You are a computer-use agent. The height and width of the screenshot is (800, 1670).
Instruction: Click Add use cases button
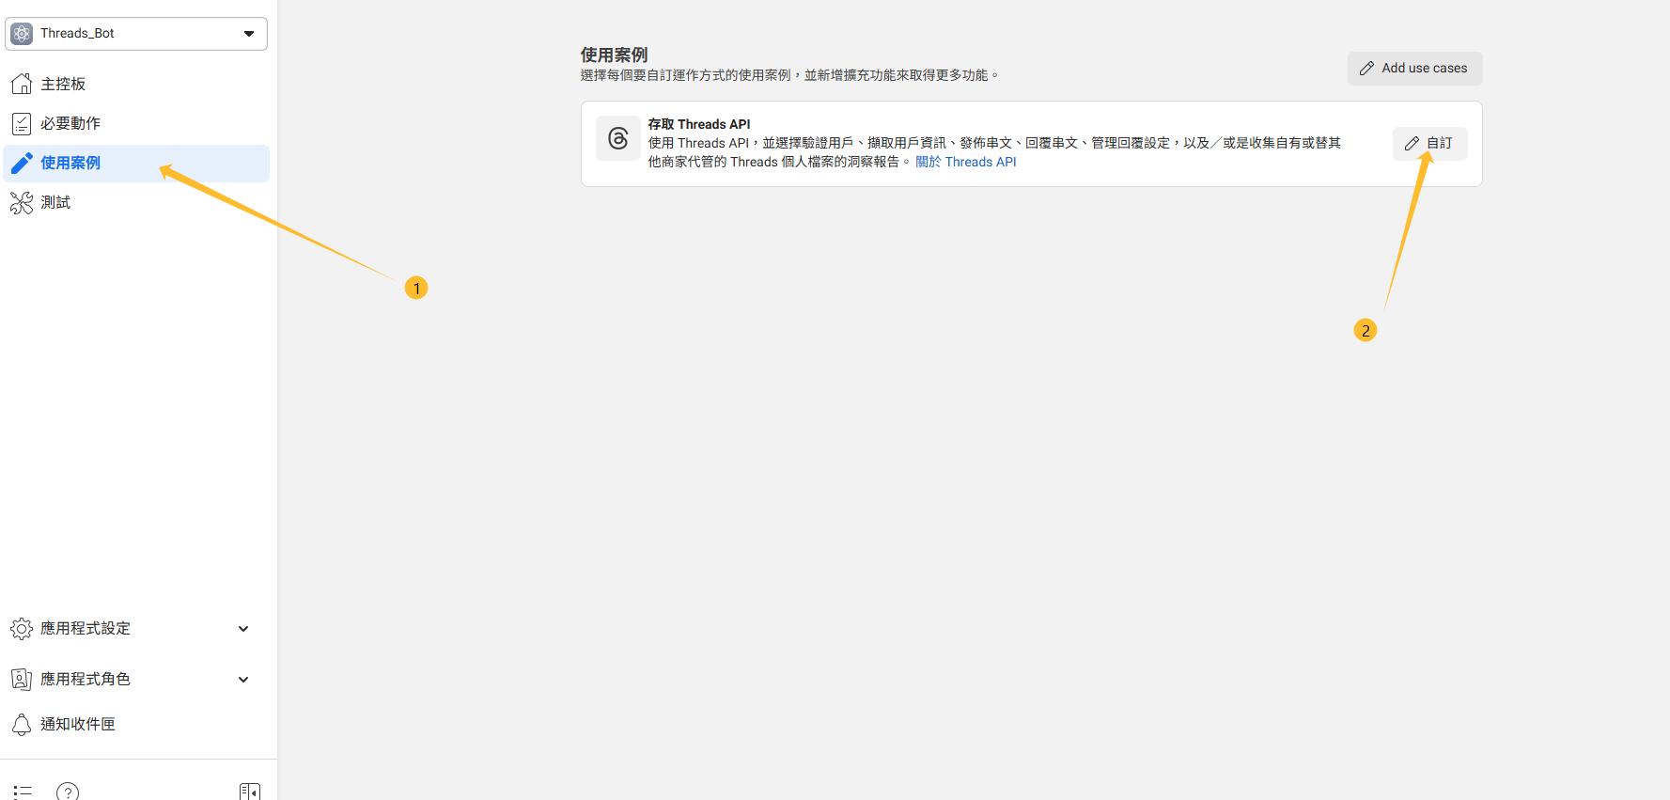click(x=1414, y=69)
